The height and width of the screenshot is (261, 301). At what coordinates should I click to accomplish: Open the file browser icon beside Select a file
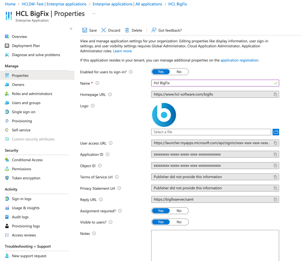275,132
